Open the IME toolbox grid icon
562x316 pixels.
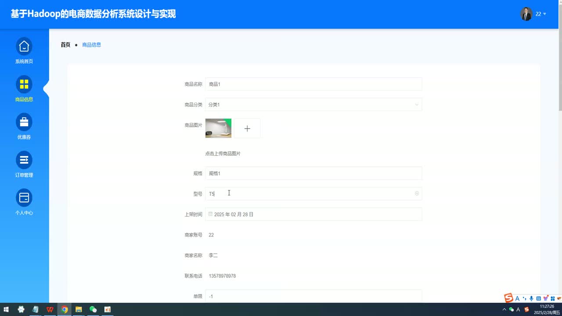[552, 298]
